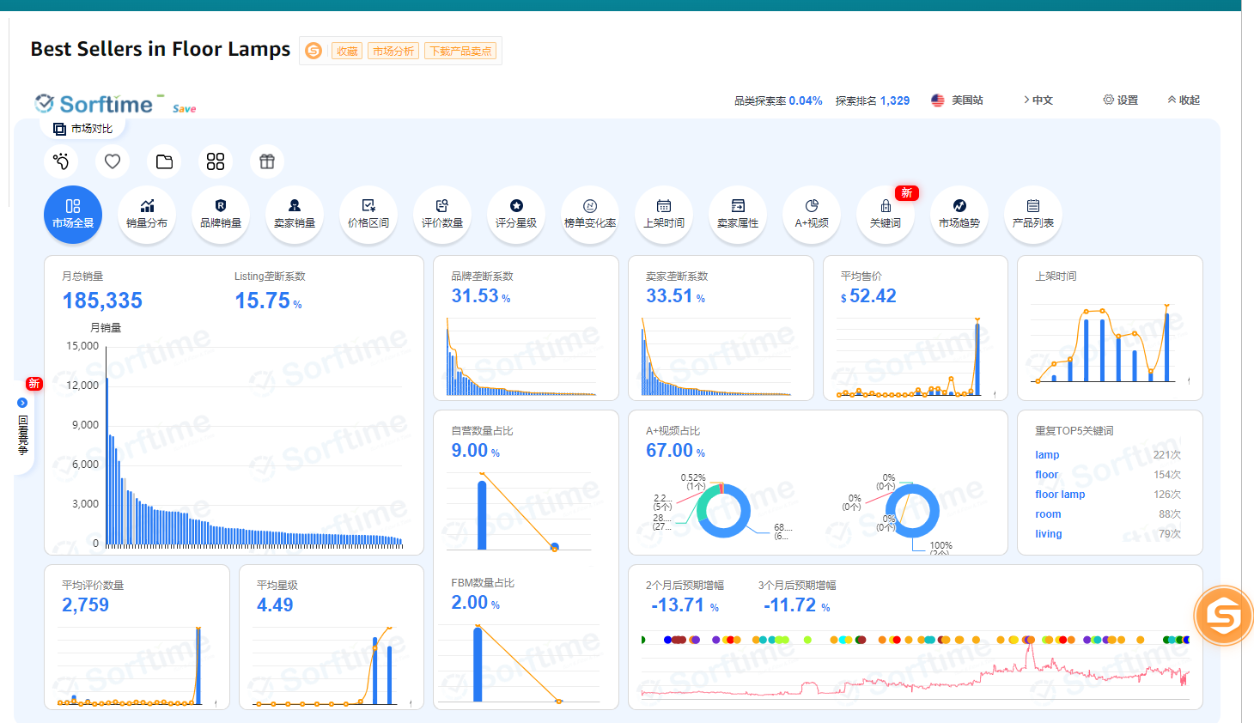This screenshot has height=723, width=1254.
Task: Click the folder icon in top row
Action: [164, 161]
